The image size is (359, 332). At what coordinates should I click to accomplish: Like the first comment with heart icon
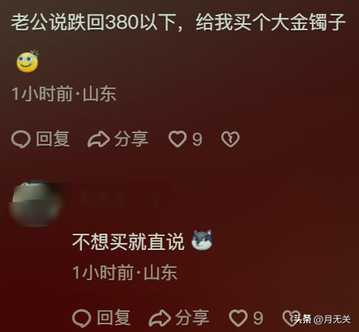click(x=177, y=139)
